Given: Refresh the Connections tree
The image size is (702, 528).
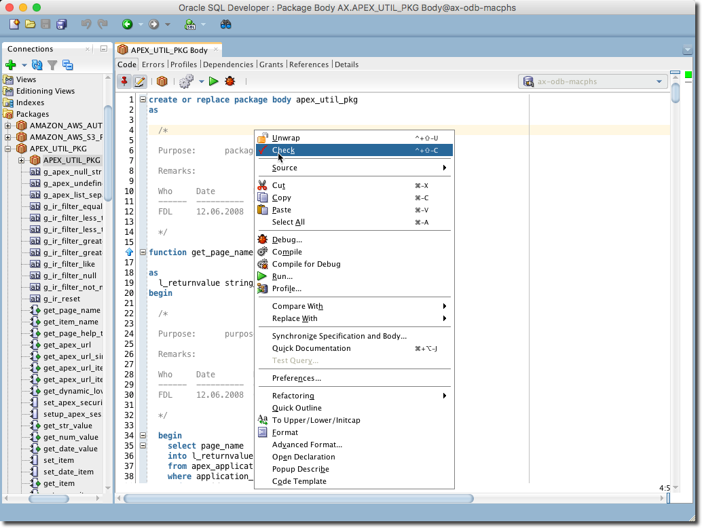Looking at the screenshot, I should point(37,65).
